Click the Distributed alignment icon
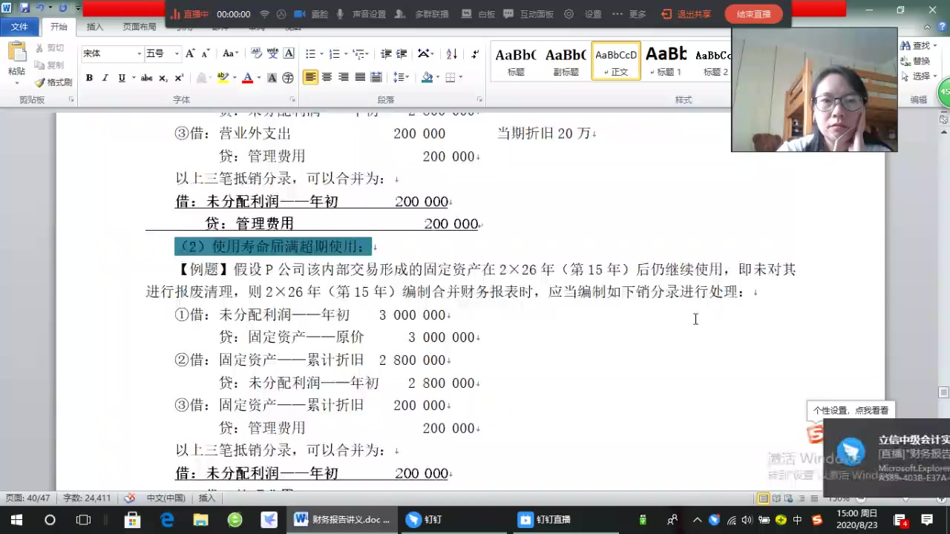Viewport: 950px width, 534px height. 376,77
